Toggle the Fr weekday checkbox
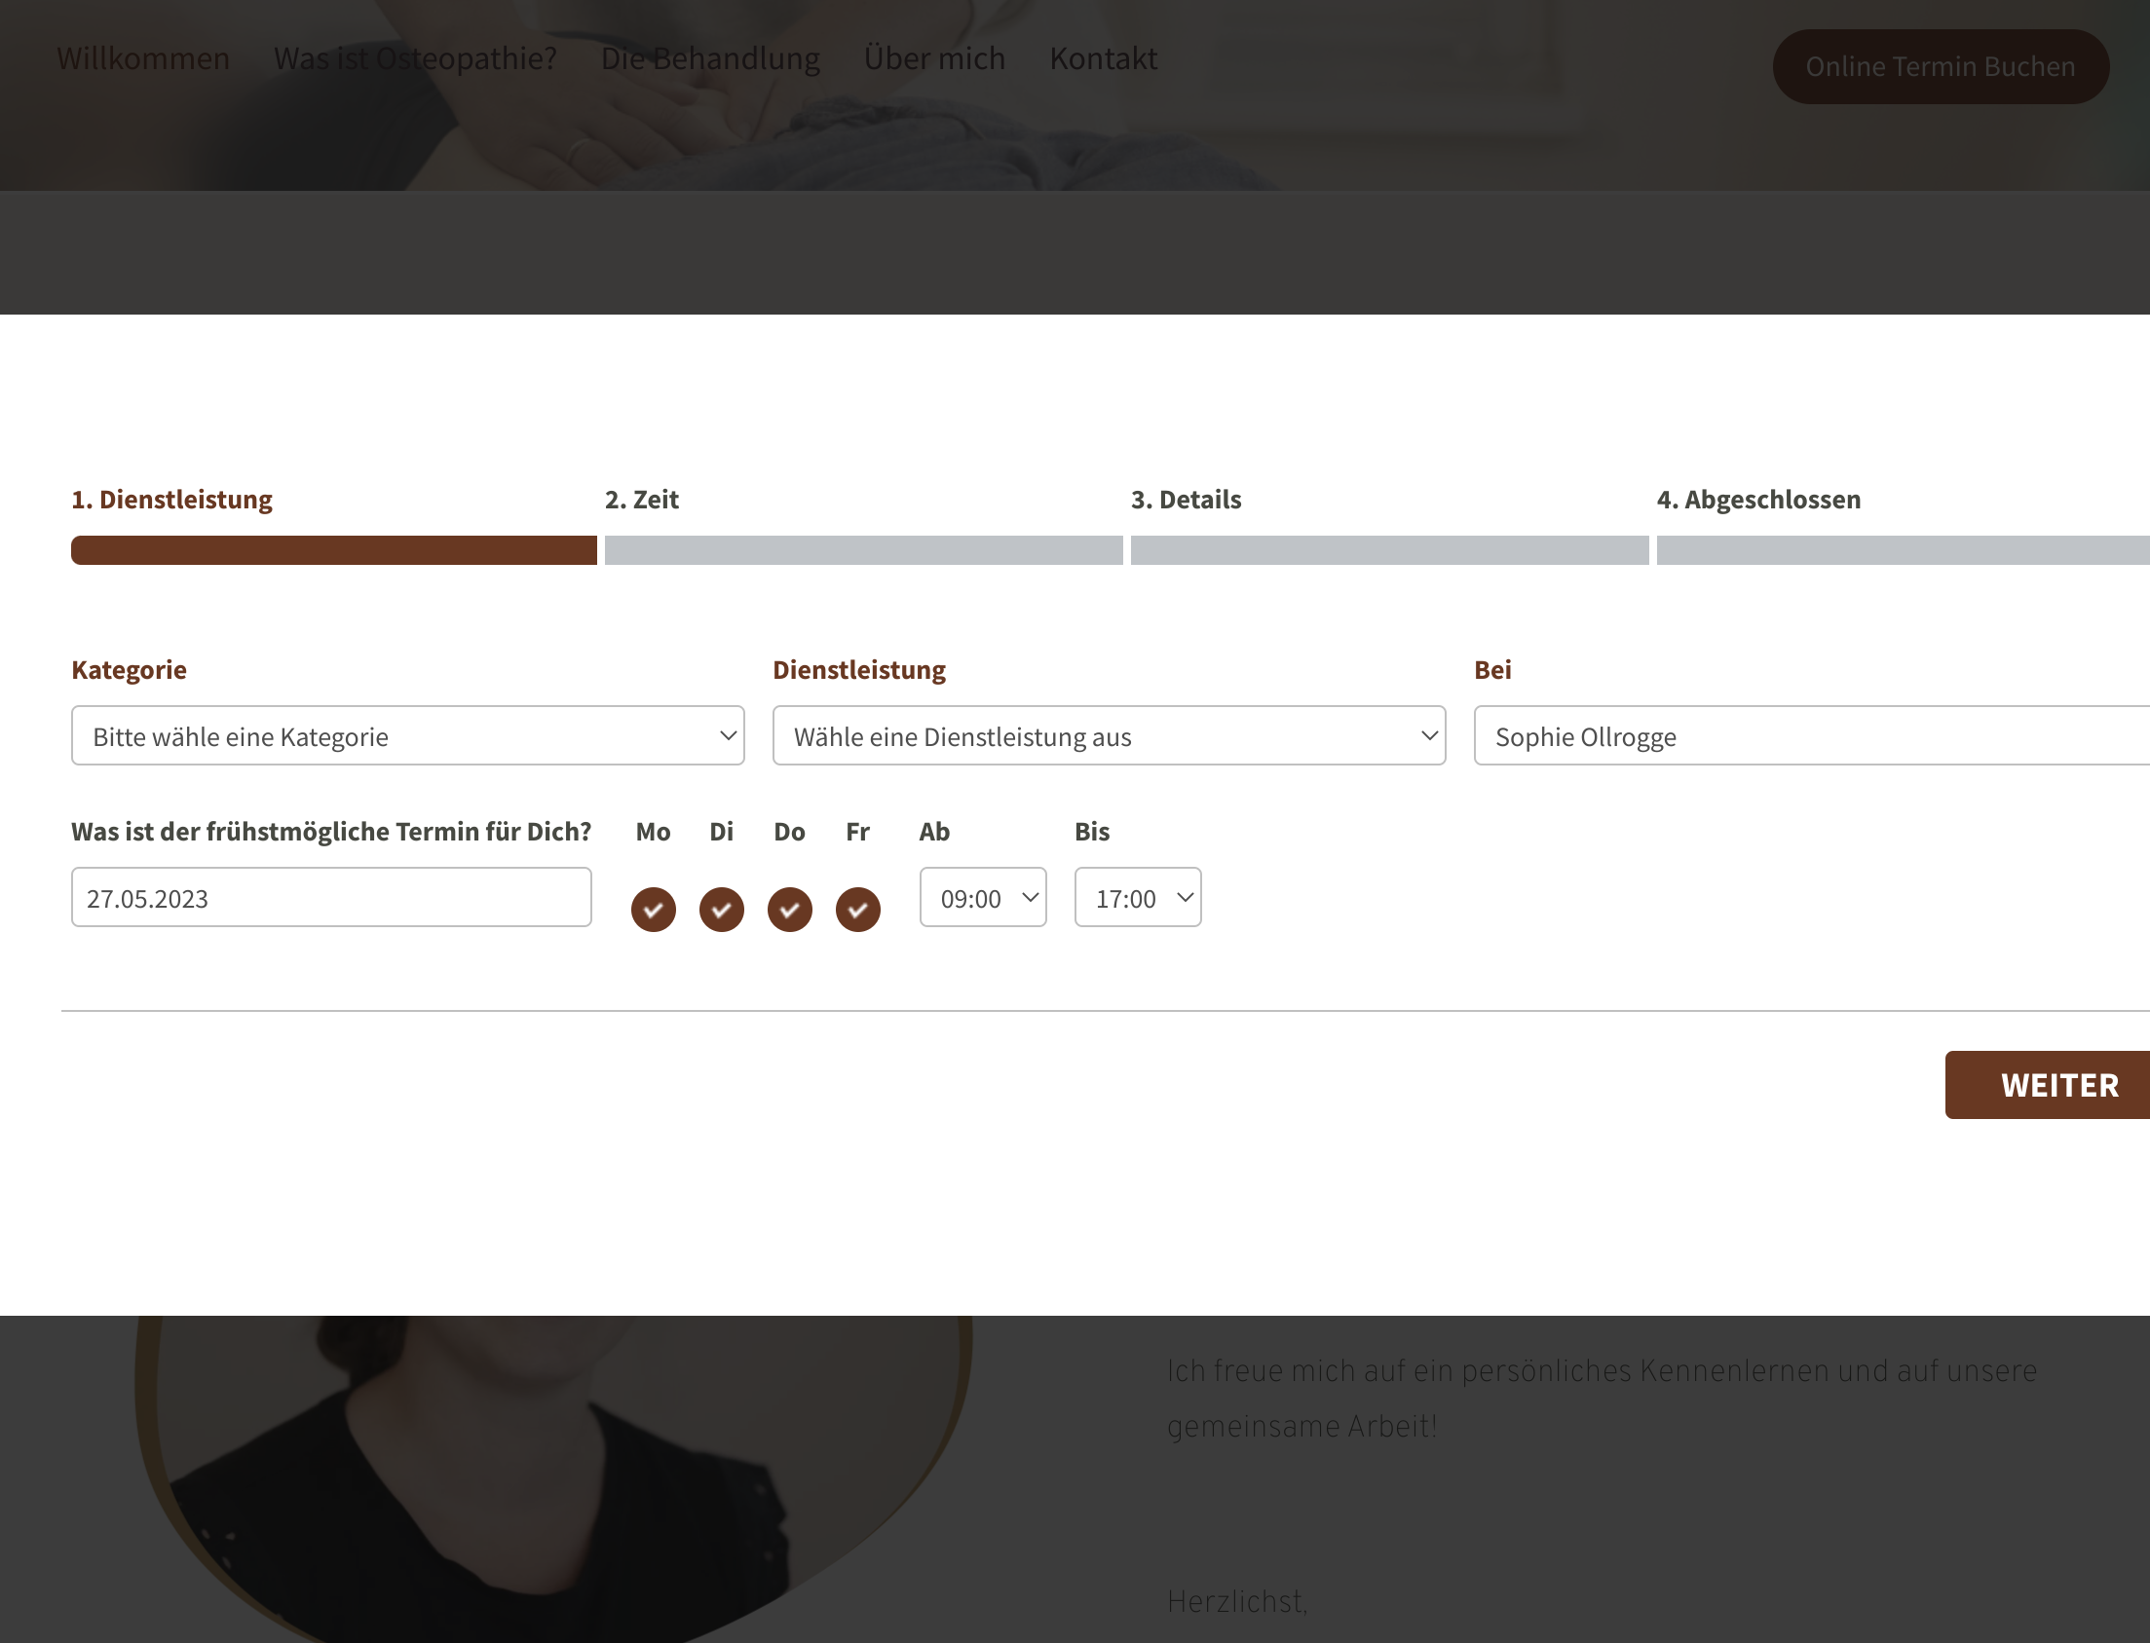 (858, 910)
